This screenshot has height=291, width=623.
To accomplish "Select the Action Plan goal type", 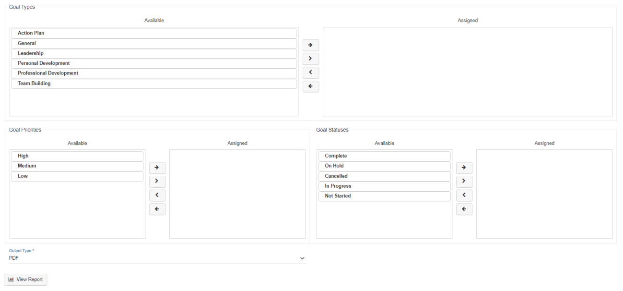I will point(153,33).
